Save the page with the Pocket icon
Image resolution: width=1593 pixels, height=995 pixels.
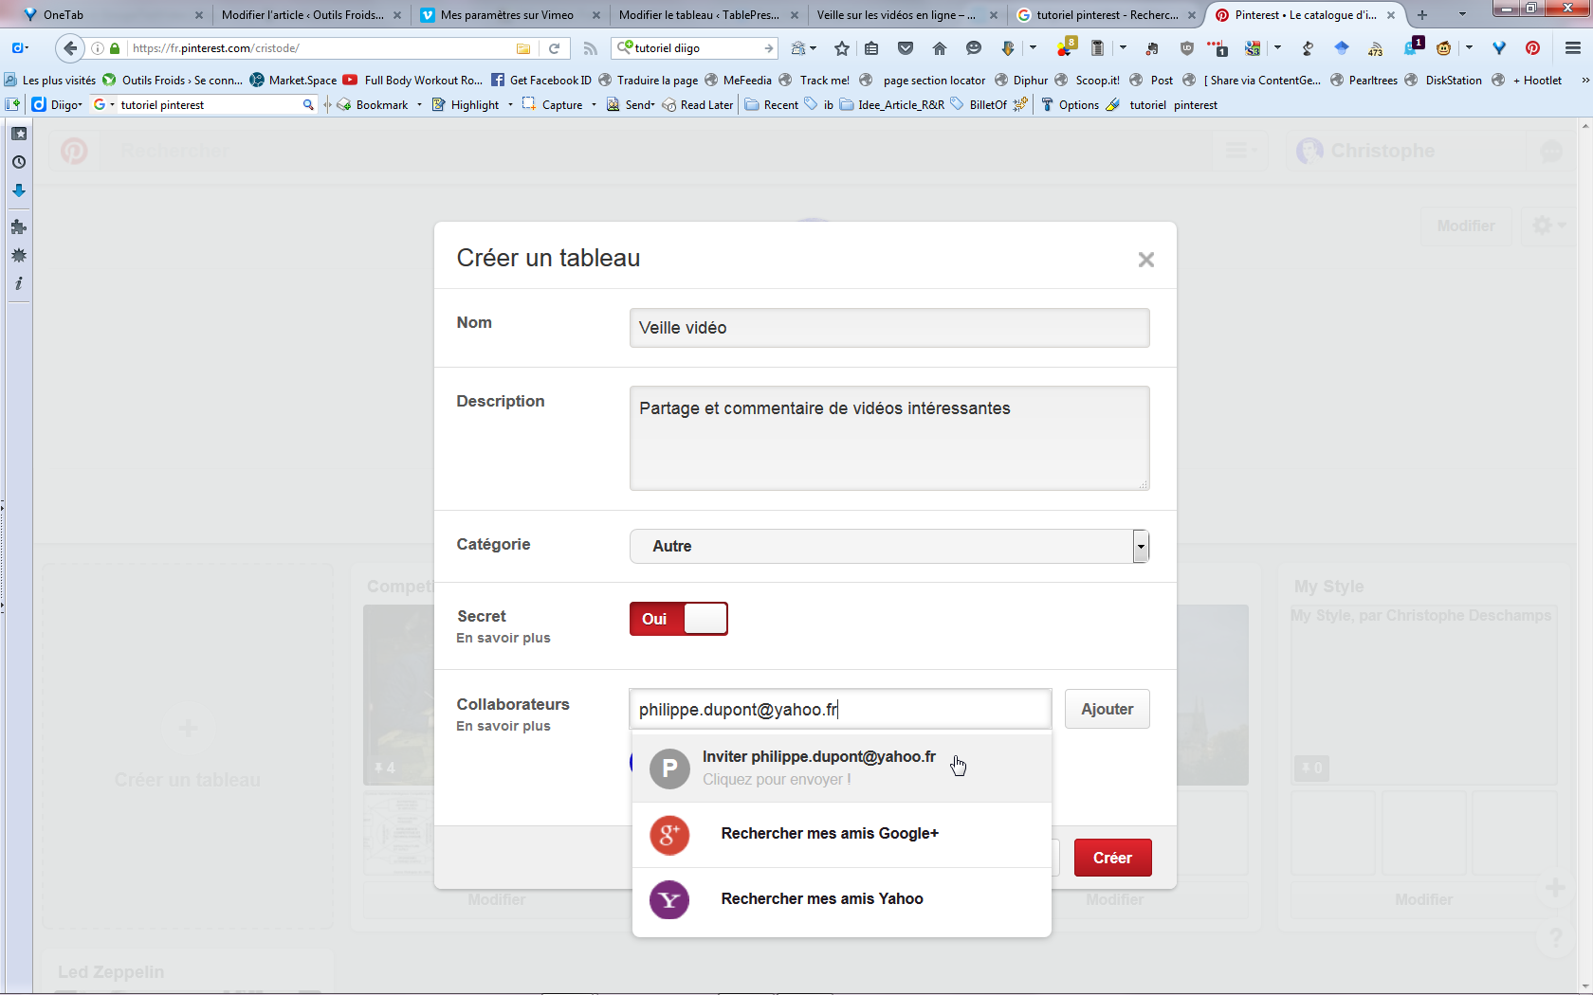pyautogui.click(x=906, y=48)
